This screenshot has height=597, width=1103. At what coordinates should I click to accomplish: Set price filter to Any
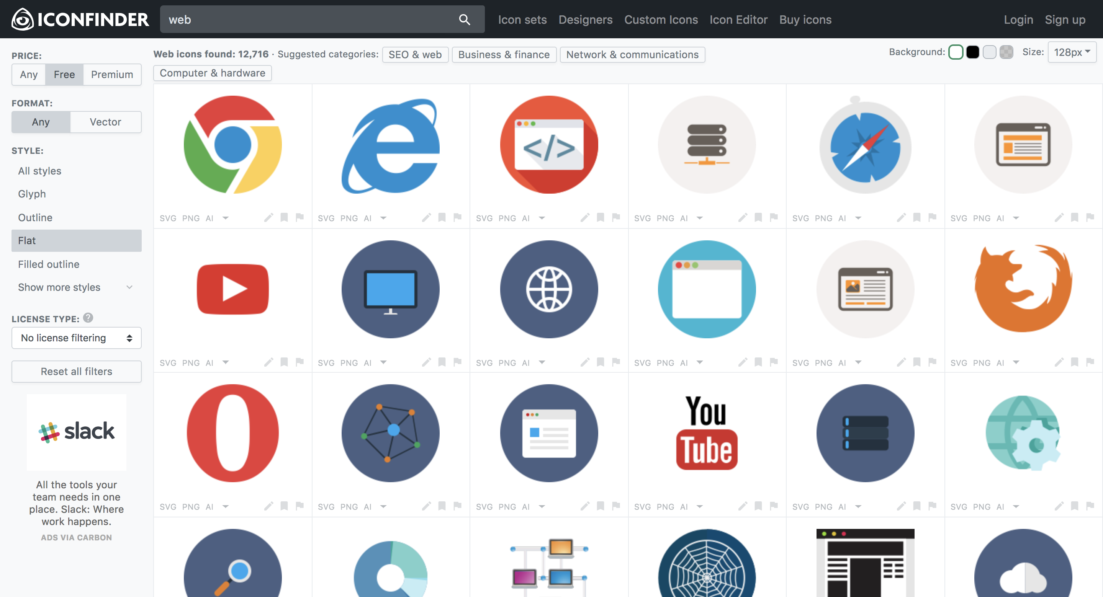point(29,75)
